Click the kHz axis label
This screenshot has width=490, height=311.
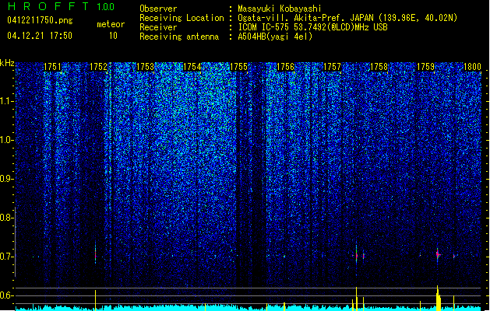[x=7, y=63]
